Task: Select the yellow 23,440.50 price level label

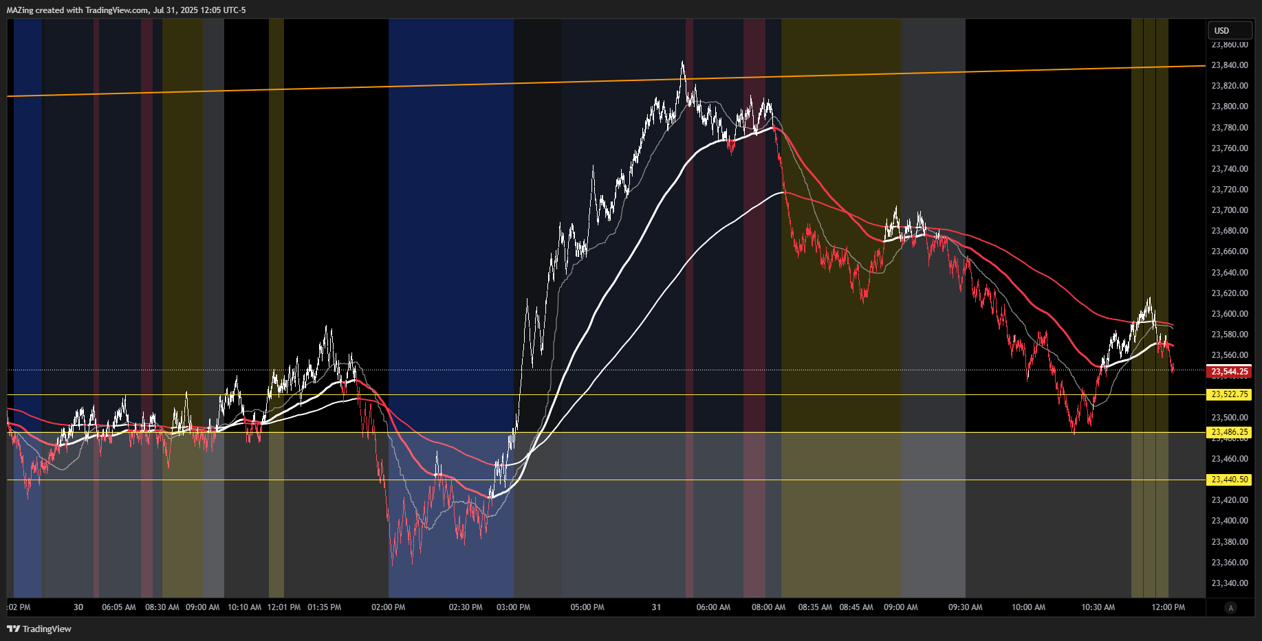Action: coord(1229,480)
